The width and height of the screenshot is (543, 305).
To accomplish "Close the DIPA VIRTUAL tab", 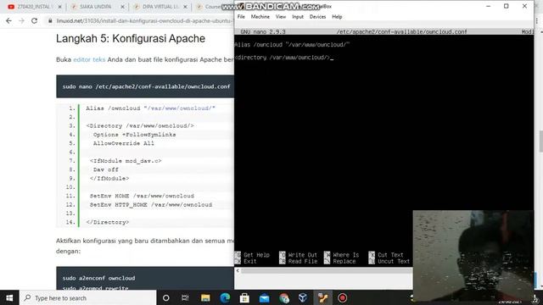I will (185, 7).
